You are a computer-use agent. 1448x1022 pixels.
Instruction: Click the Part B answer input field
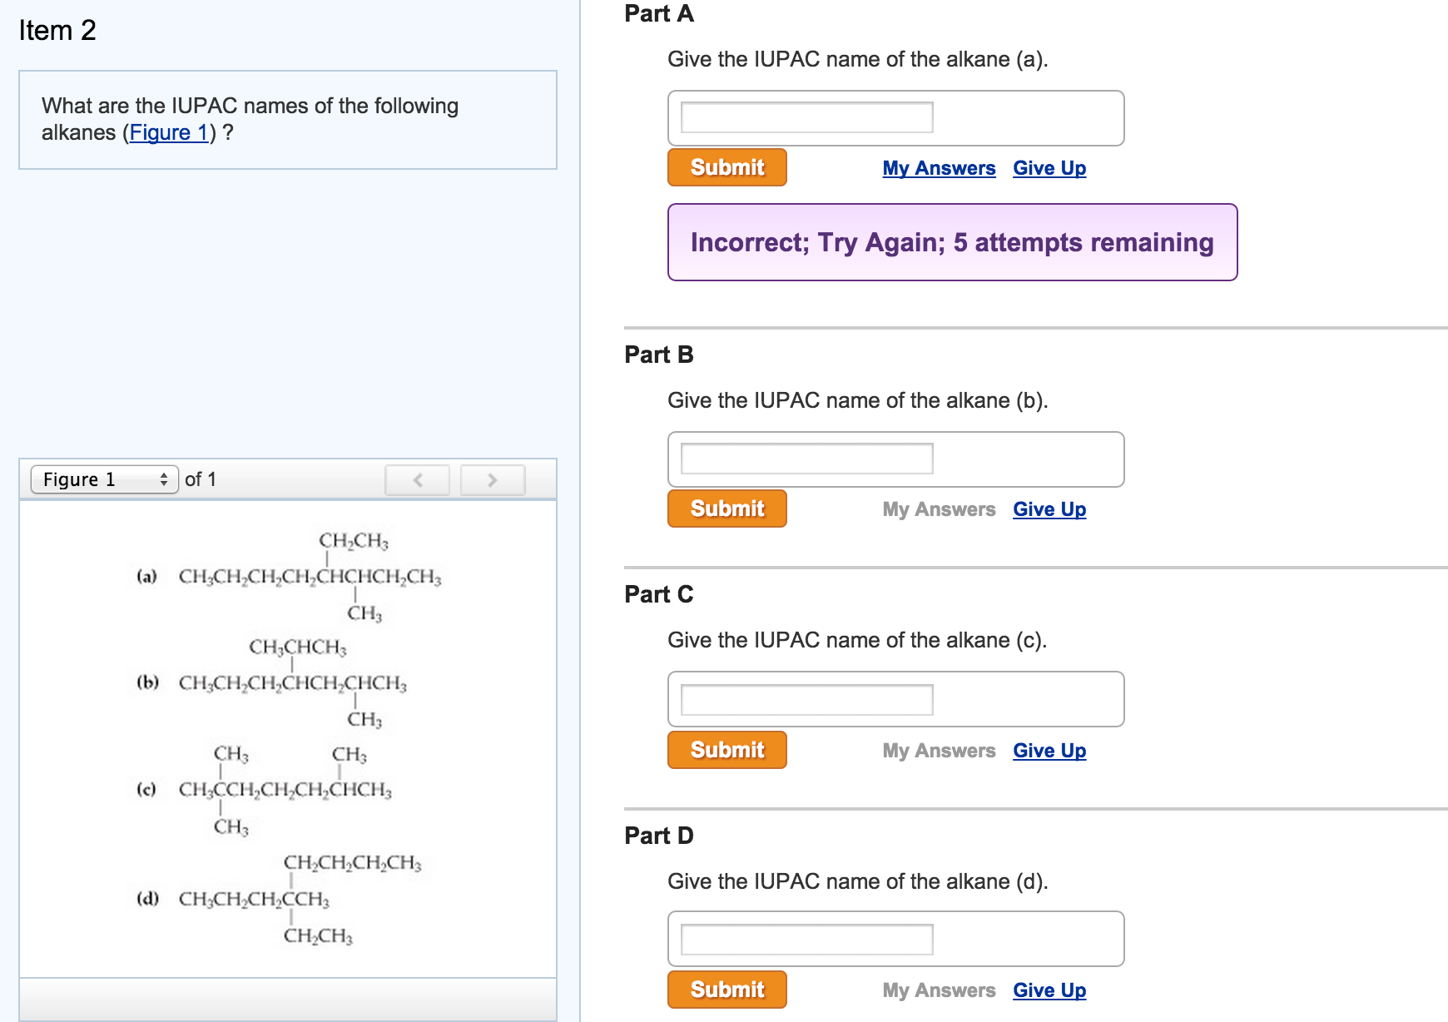click(806, 459)
